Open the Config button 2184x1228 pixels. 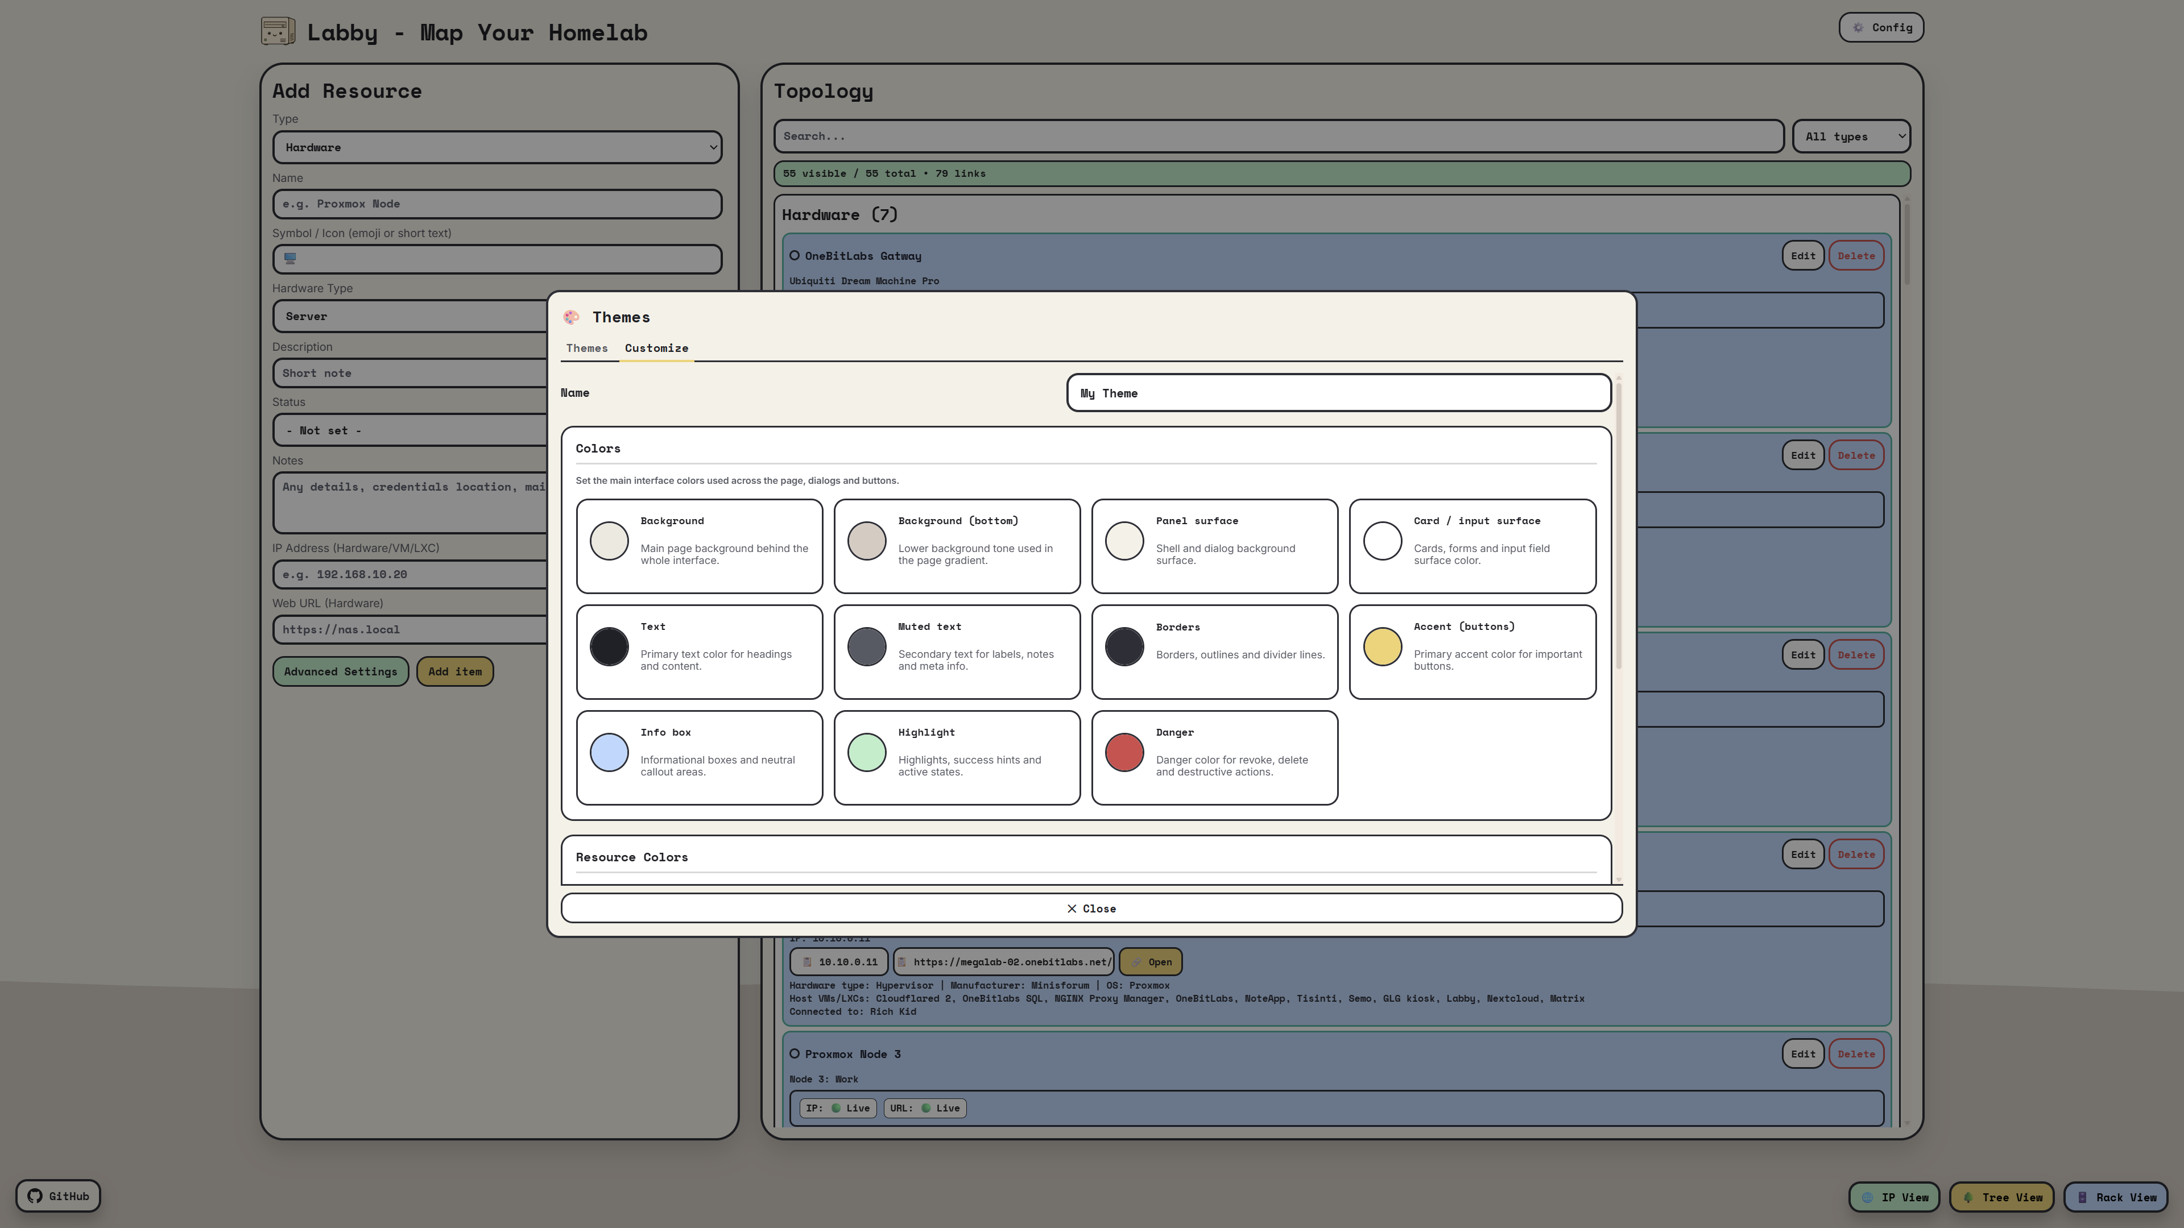tap(1881, 27)
